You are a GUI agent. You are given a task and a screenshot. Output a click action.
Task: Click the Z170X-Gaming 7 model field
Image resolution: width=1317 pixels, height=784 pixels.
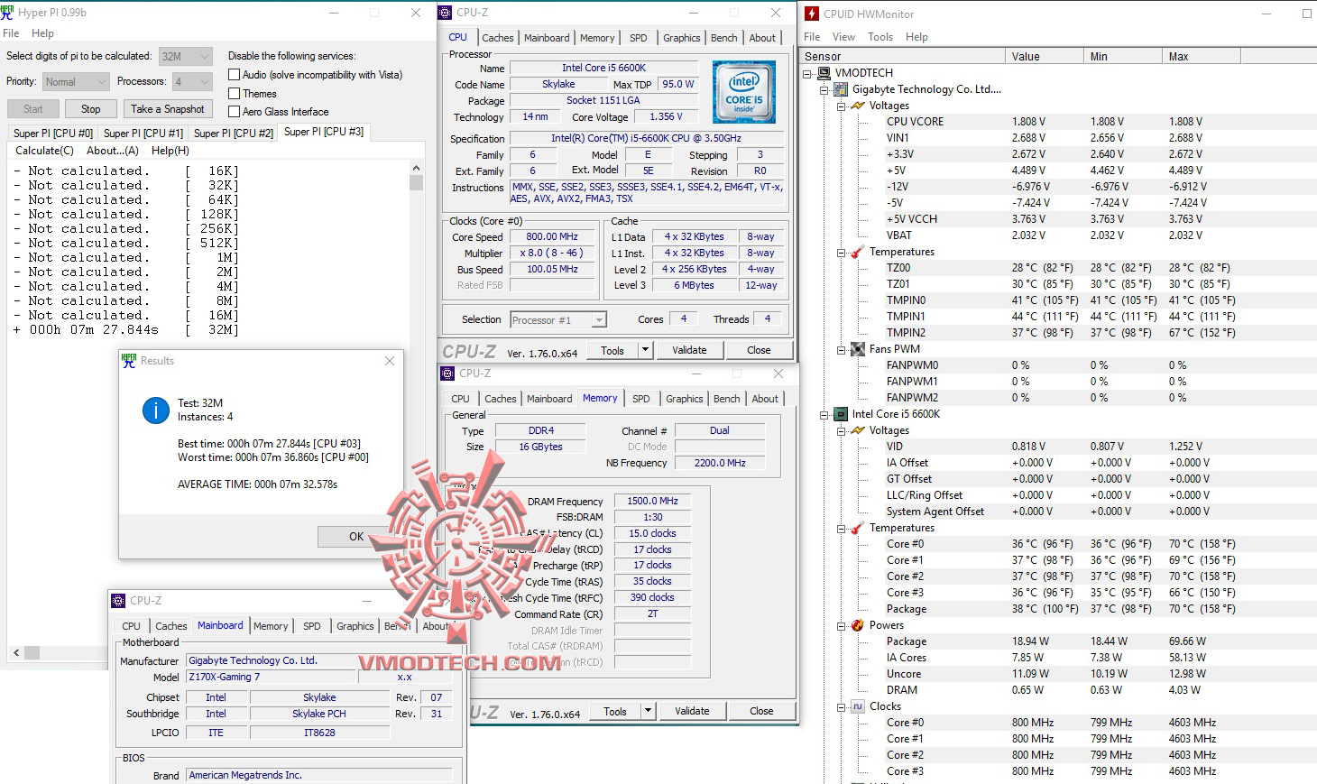click(272, 677)
